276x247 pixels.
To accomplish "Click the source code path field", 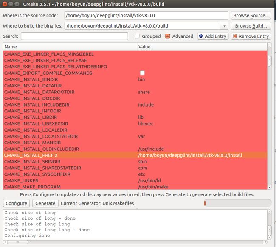I will (x=146, y=15).
